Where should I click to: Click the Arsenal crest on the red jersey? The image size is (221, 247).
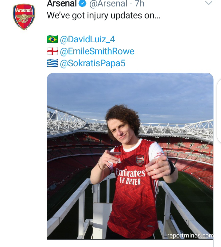140,160
